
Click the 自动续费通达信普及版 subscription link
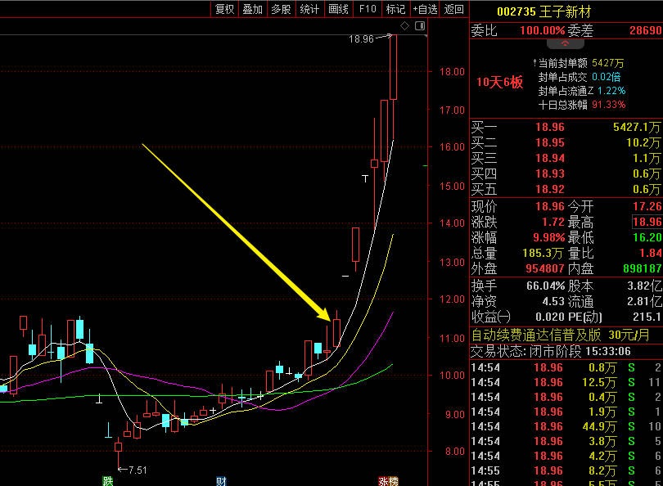point(536,335)
